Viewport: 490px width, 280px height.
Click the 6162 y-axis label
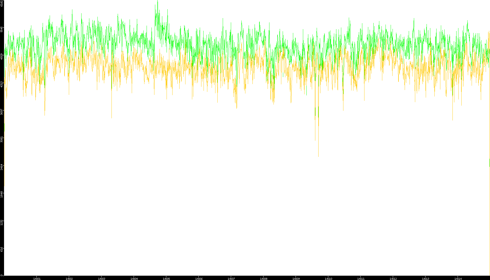point(2,3)
